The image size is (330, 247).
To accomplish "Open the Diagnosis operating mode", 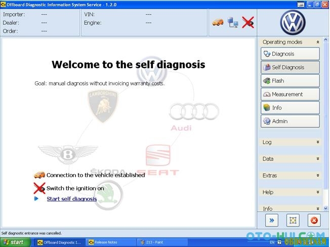I will coord(290,54).
